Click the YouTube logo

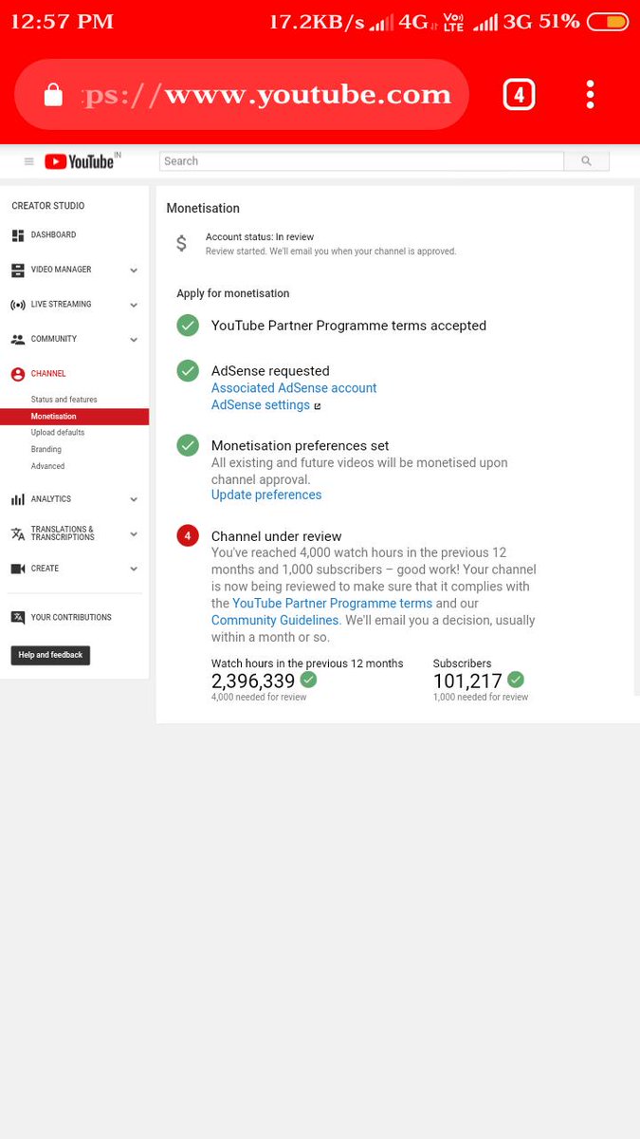point(80,161)
